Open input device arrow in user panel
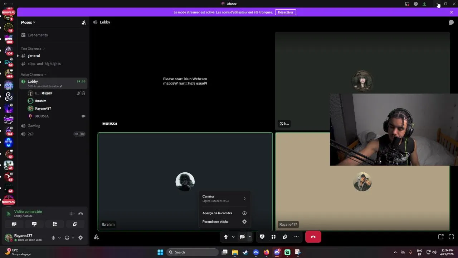This screenshot has height=258, width=458. coord(59,238)
